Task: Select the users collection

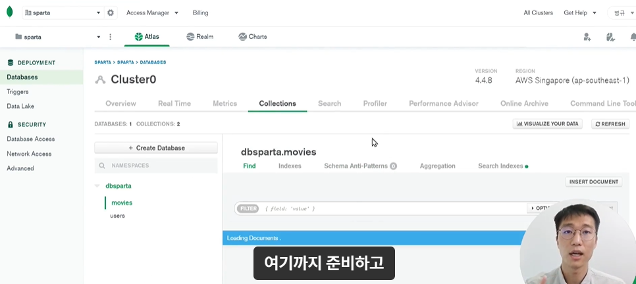Action: [118, 216]
